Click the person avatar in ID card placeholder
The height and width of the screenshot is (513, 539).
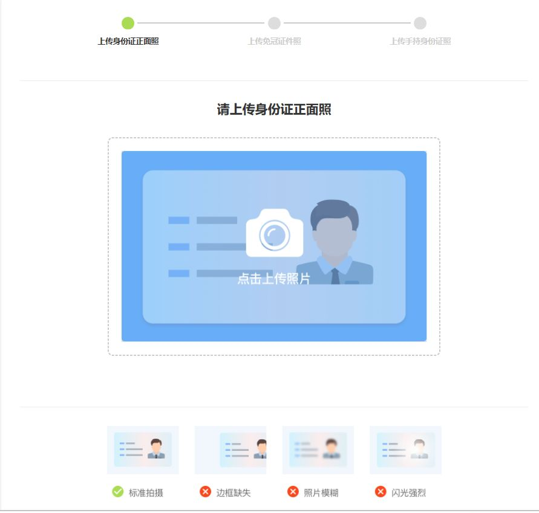(x=334, y=242)
